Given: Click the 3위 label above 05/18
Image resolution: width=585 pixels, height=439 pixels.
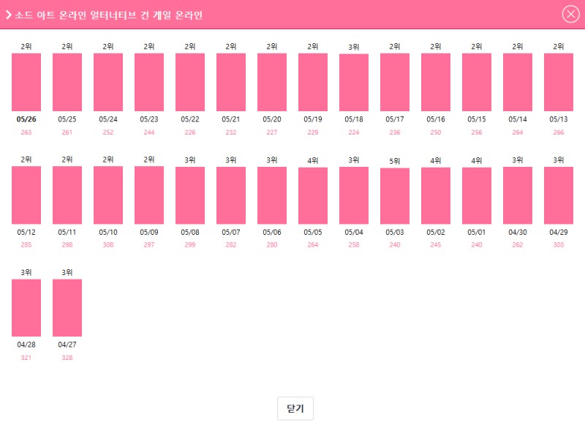Looking at the screenshot, I should click(354, 47).
